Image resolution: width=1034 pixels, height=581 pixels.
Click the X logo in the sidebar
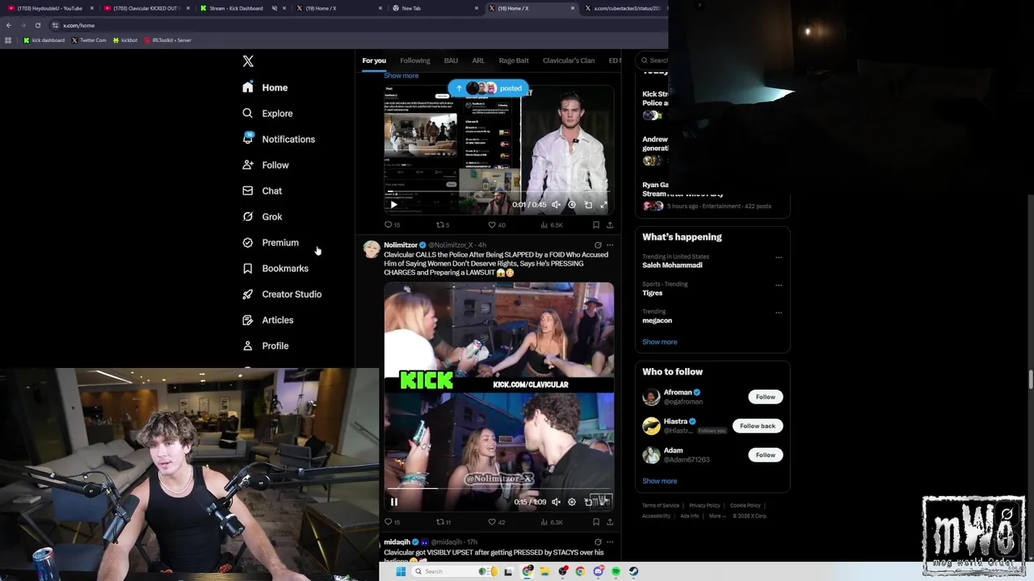(x=248, y=61)
